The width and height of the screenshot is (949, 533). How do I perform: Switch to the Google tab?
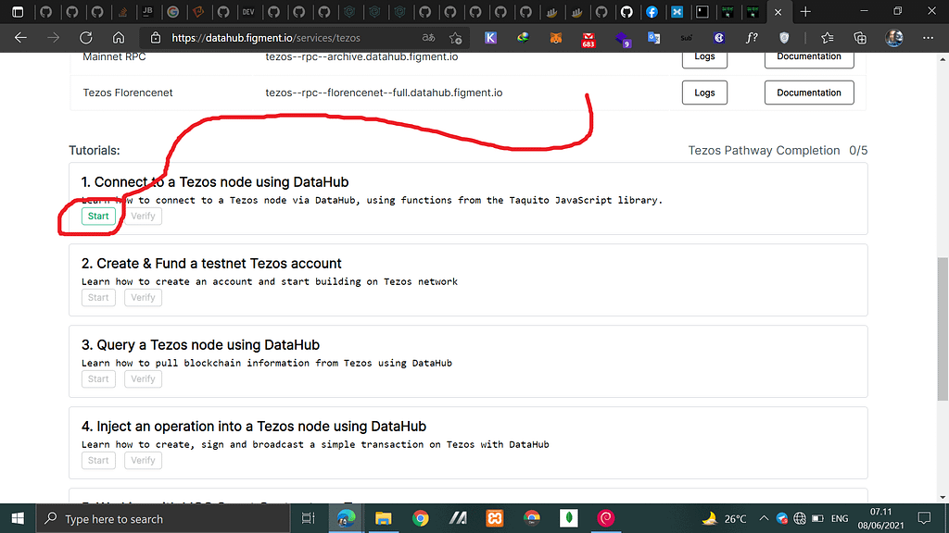pyautogui.click(x=173, y=11)
